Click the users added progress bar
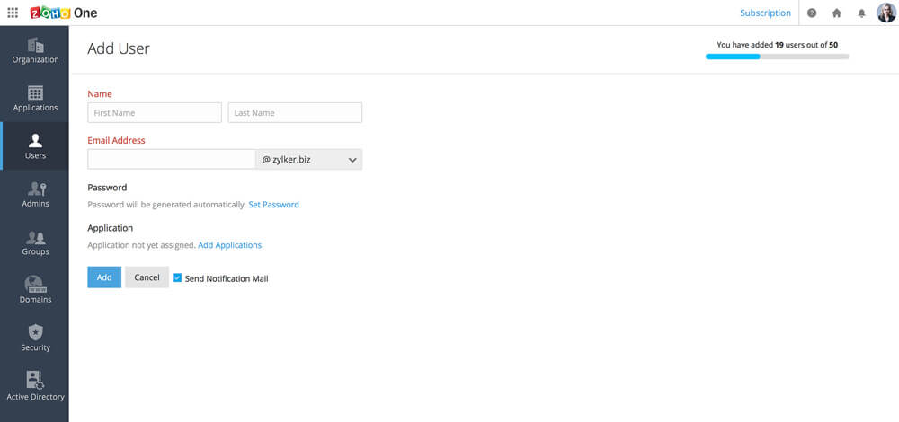899x422 pixels. [777, 57]
